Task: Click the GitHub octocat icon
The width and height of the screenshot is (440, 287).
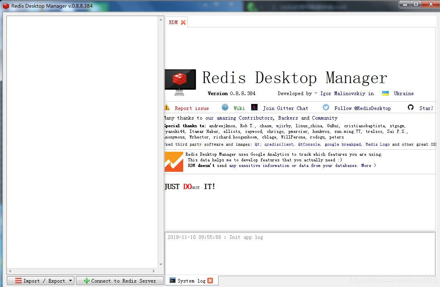Action: click(x=411, y=107)
